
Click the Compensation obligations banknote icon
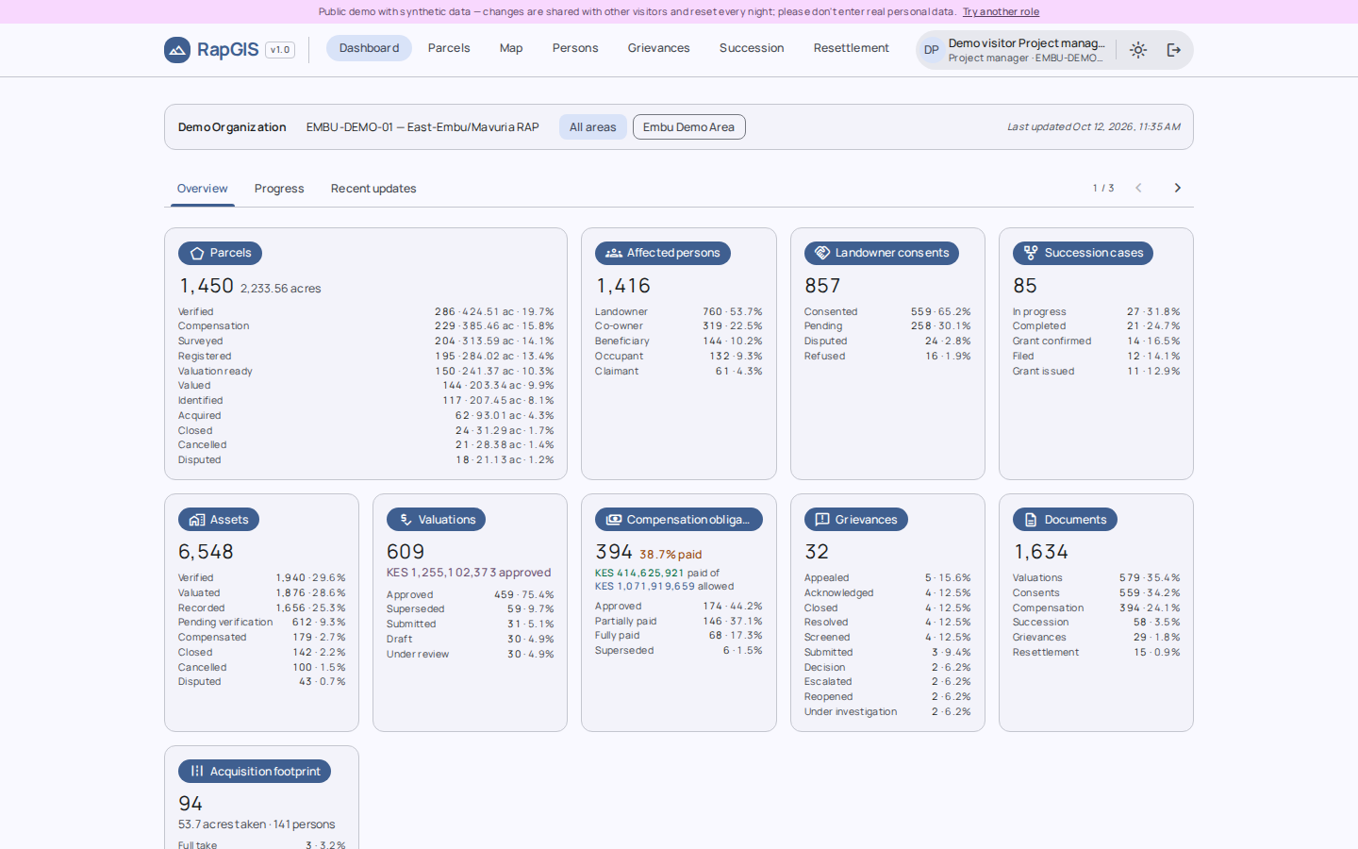[x=614, y=520]
